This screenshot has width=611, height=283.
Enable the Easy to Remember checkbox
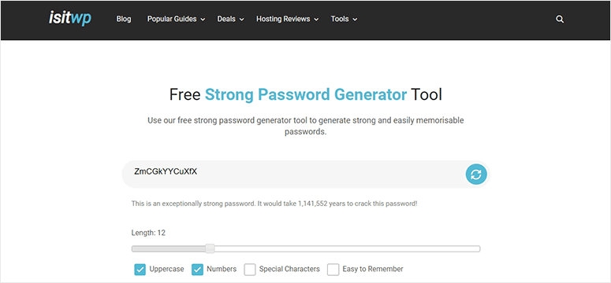click(333, 270)
